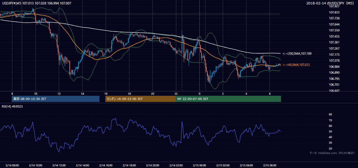
Task: Click the NY 22:00-07:00 JST session bar
Action: click(x=228, y=99)
